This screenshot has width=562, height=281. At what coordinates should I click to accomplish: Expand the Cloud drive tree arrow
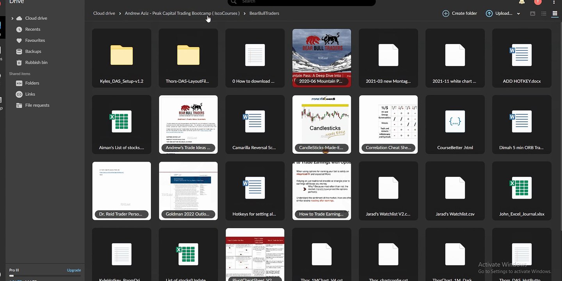point(12,18)
